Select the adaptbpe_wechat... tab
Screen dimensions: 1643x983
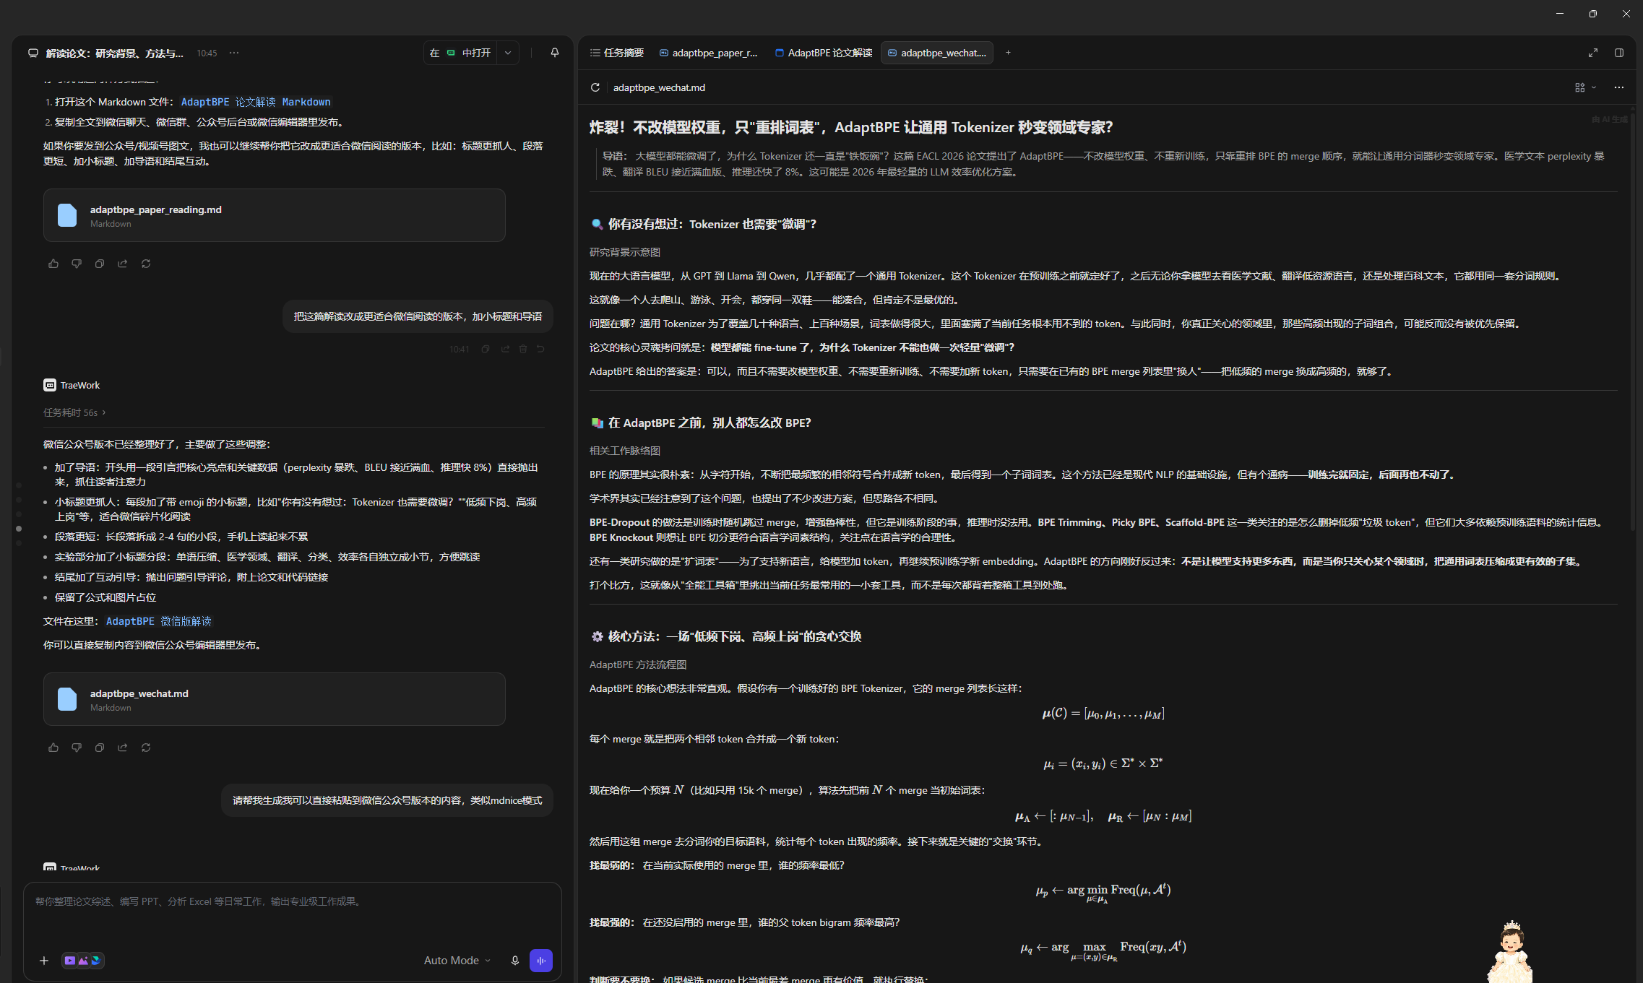coord(937,53)
